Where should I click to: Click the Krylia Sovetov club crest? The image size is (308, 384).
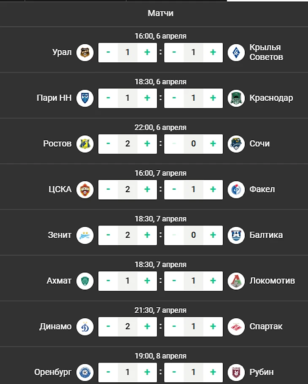[236, 52]
